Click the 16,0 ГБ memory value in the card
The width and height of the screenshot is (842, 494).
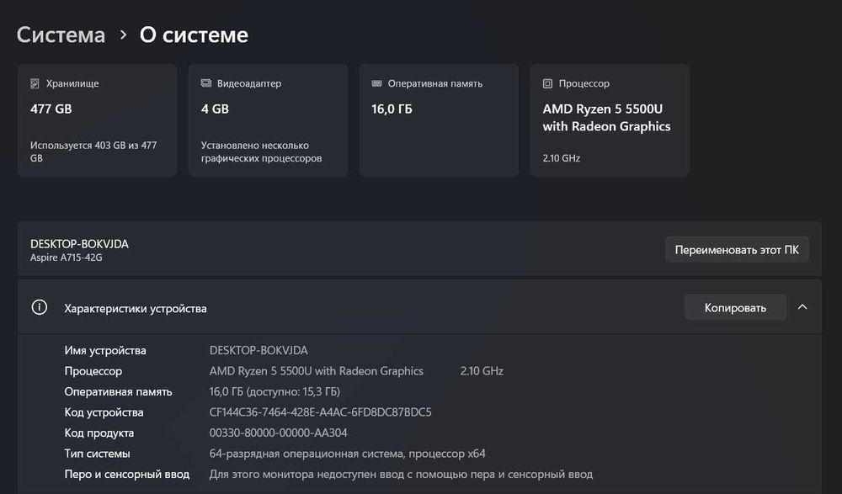pos(392,109)
